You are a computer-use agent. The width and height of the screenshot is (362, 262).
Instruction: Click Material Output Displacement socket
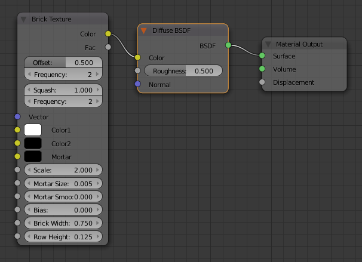tap(262, 82)
